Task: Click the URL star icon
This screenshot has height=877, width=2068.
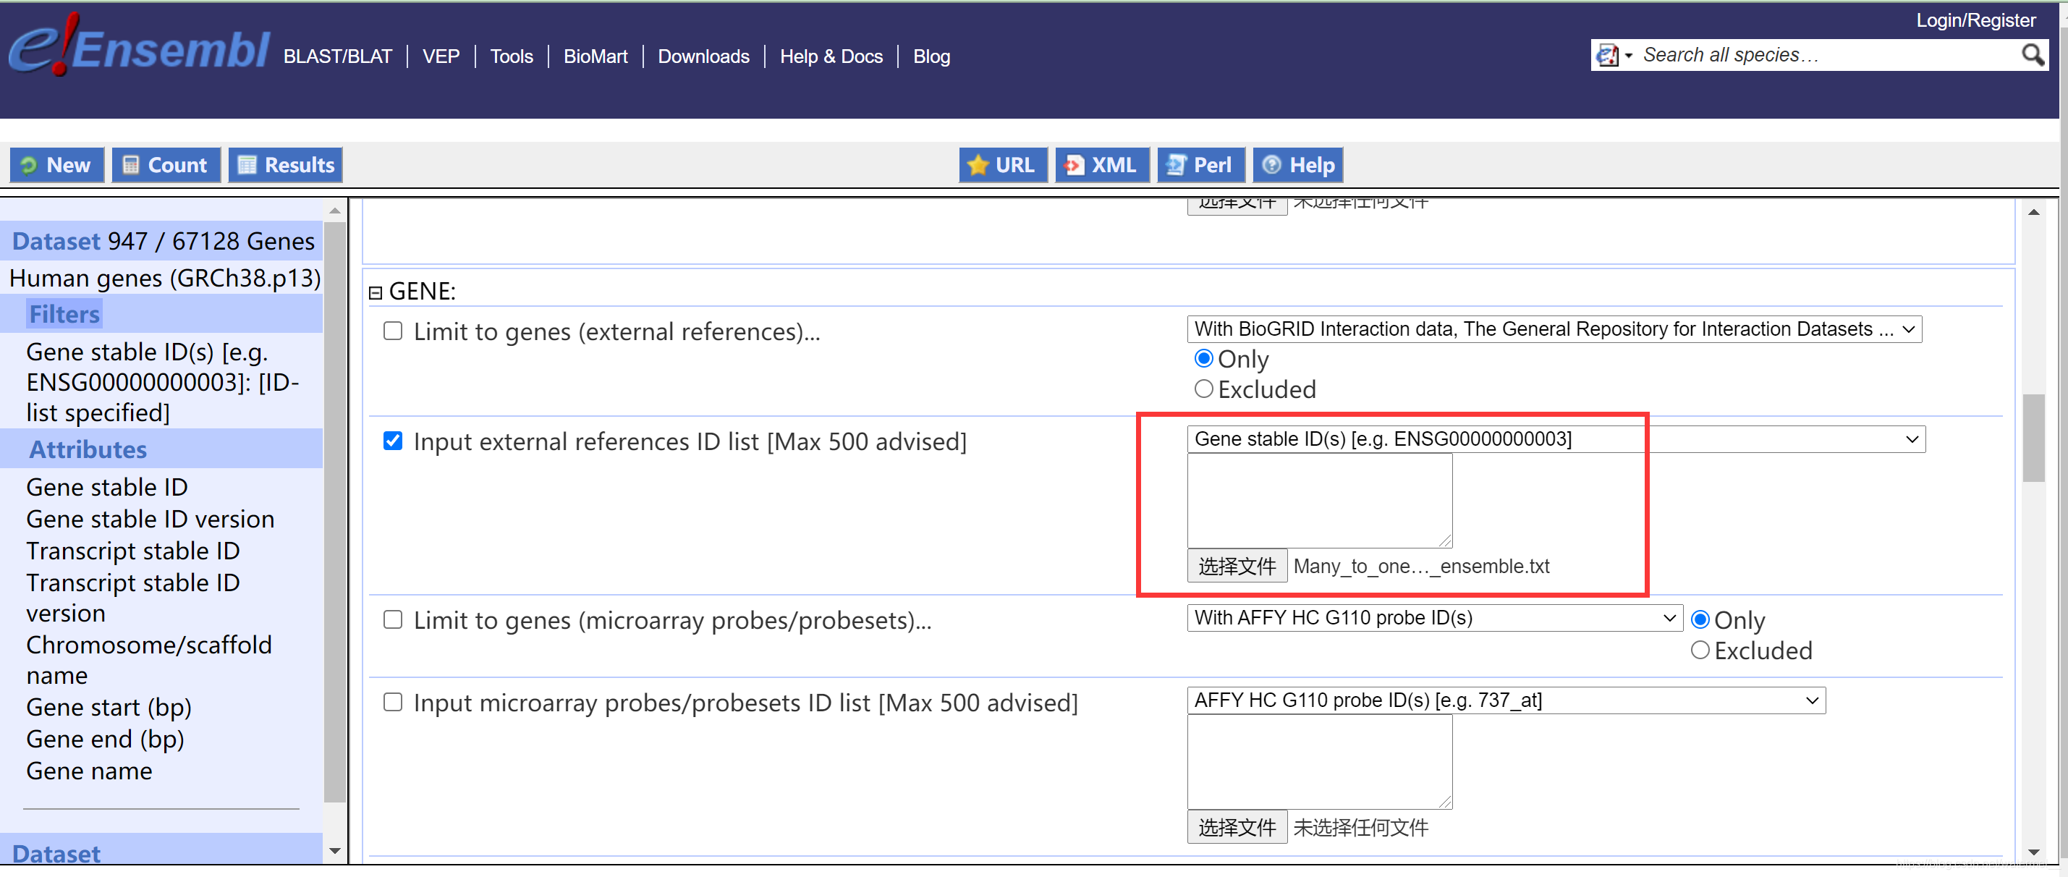Action: pos(977,166)
